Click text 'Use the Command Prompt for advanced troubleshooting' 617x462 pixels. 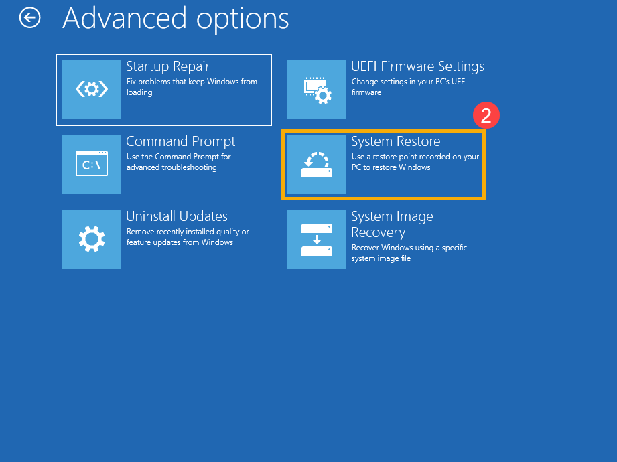[x=178, y=162]
